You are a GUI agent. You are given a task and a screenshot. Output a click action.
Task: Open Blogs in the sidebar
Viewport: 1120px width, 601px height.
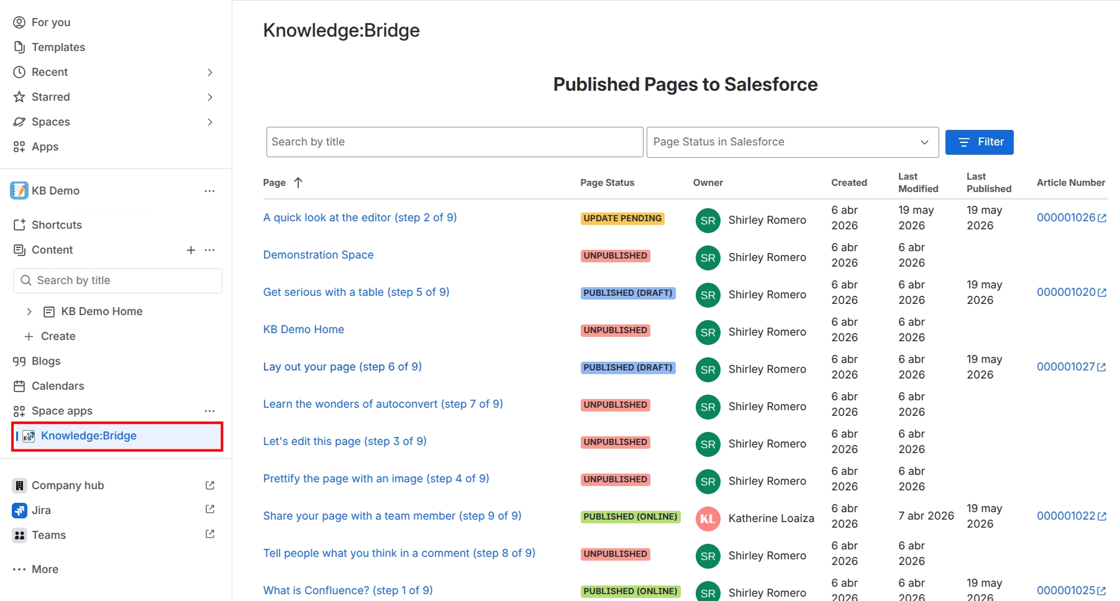tap(46, 361)
